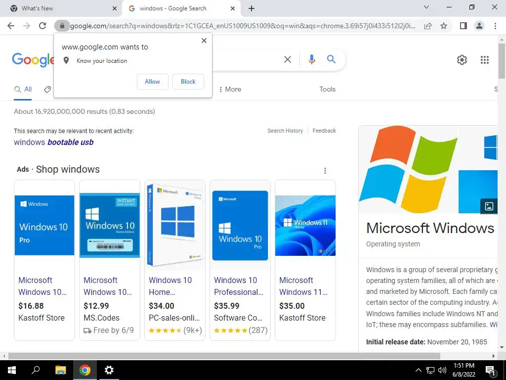This screenshot has height=380, width=506.
Task: Open the MS.Codes Windows 10 Home thumbnail
Action: 110,225
